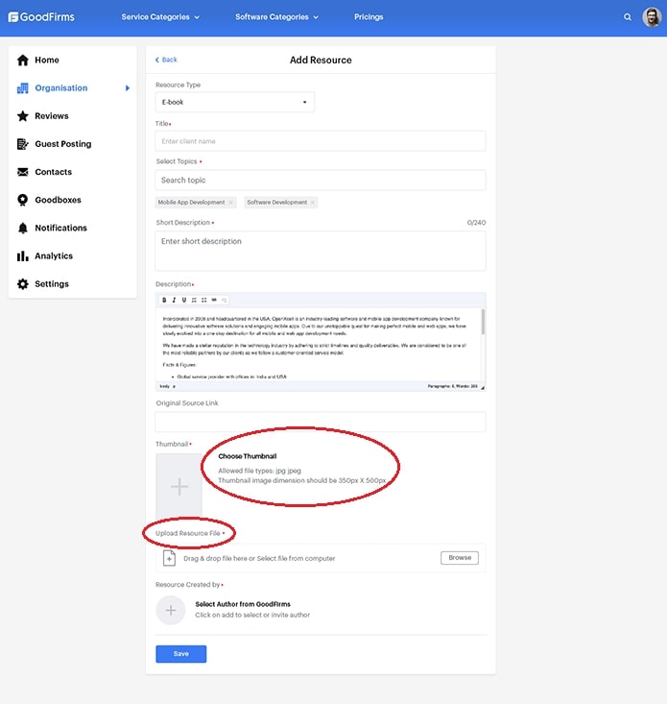
Task: Click the file-plus icon in upload area
Action: click(x=169, y=558)
